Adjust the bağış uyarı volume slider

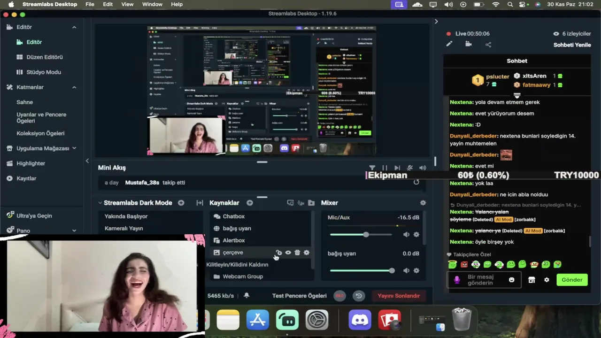[362, 270]
